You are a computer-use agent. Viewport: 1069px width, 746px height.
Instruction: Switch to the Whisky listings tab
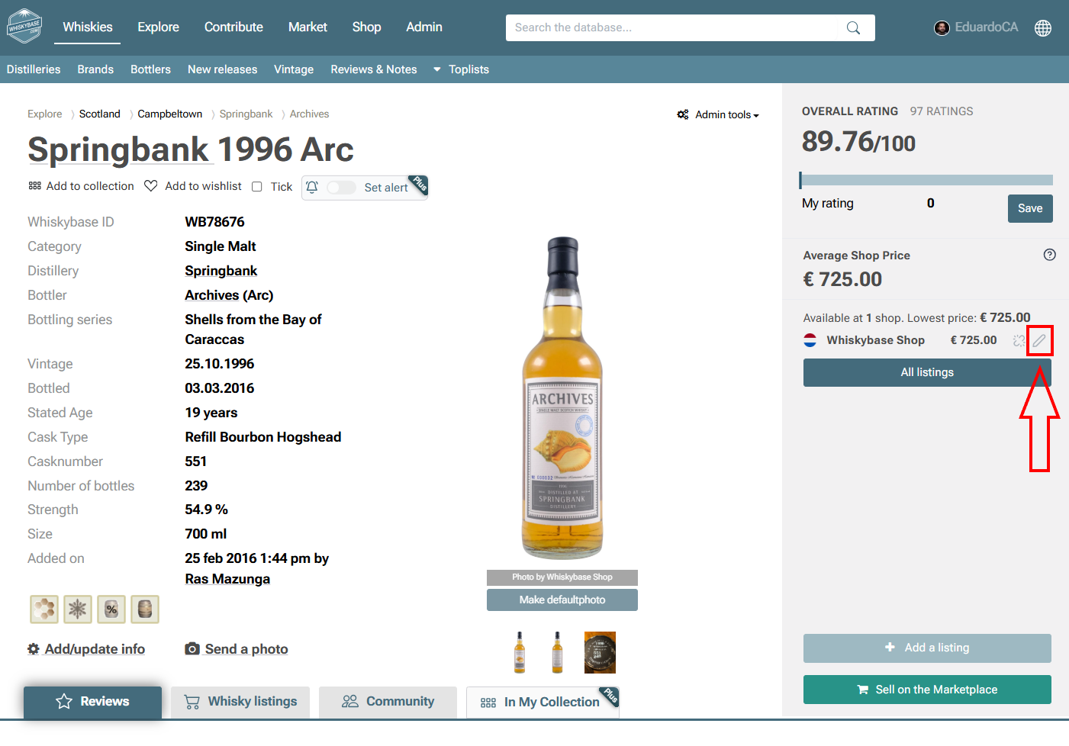pos(240,702)
